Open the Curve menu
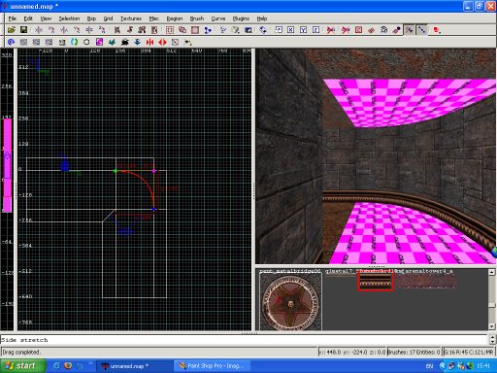This screenshot has width=497, height=373. [218, 18]
